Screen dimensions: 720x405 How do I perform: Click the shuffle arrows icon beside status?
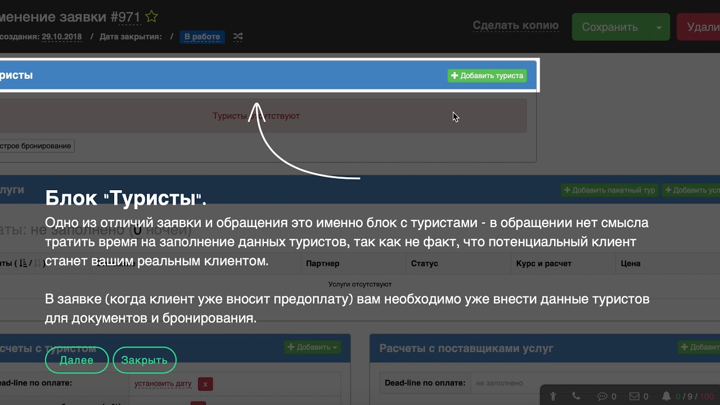coord(238,37)
